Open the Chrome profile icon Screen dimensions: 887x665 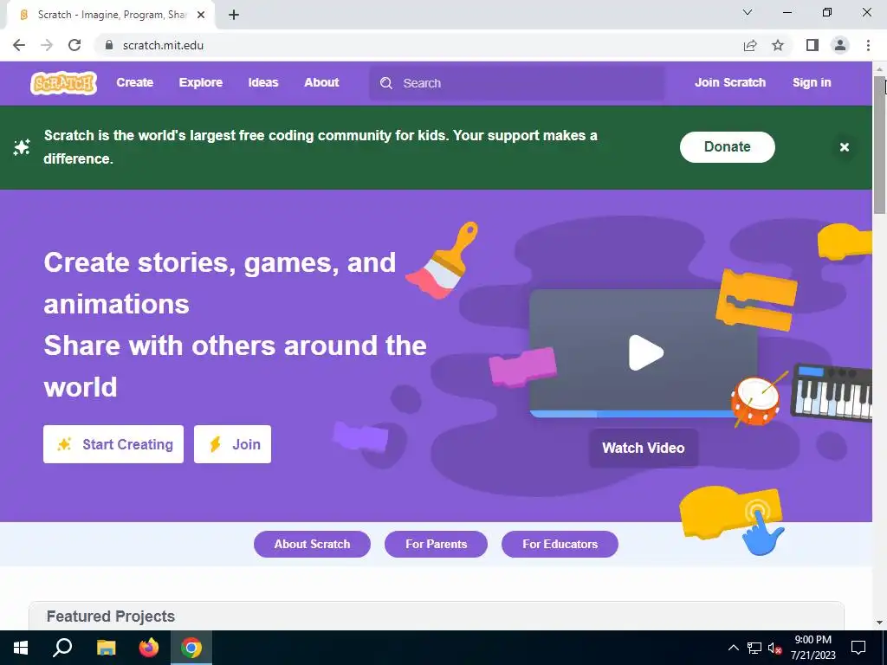coord(840,45)
